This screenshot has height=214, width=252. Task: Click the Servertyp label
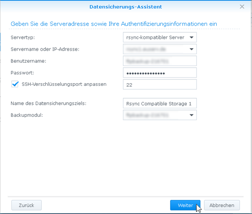click(x=22, y=37)
